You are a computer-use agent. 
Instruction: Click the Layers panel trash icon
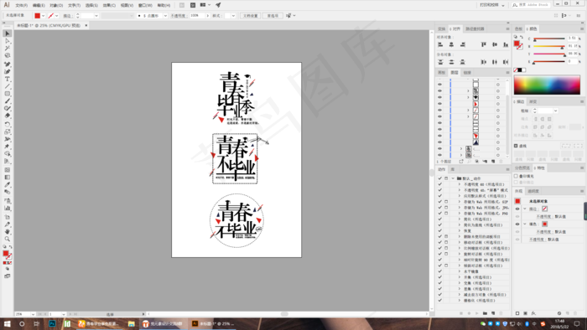point(501,162)
